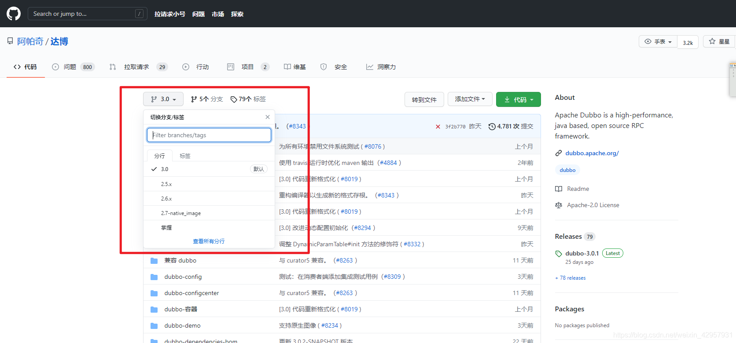Click the repository owner link 阿帕奇

coord(30,41)
